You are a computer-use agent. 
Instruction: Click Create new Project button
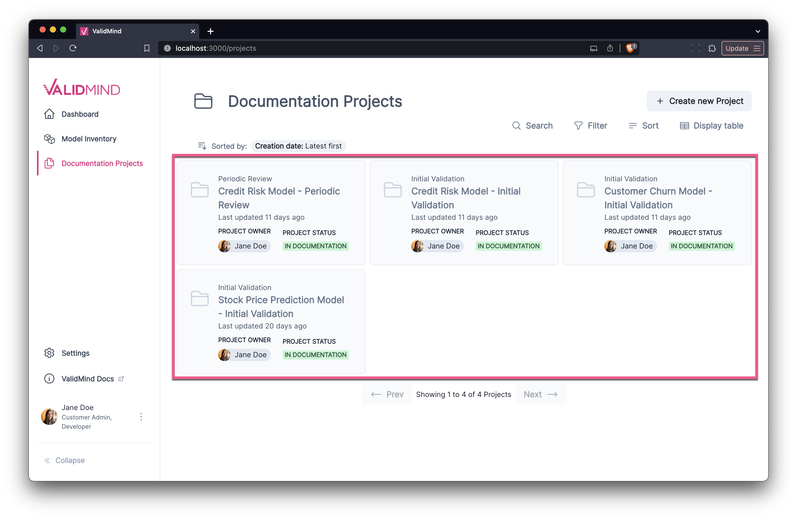pyautogui.click(x=699, y=101)
